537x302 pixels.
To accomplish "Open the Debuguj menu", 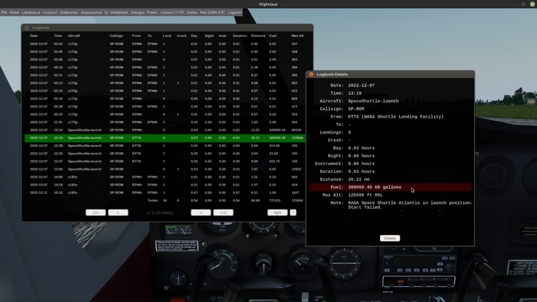I will point(138,12).
